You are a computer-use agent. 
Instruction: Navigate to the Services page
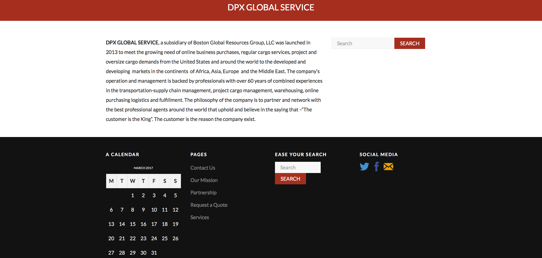point(200,217)
